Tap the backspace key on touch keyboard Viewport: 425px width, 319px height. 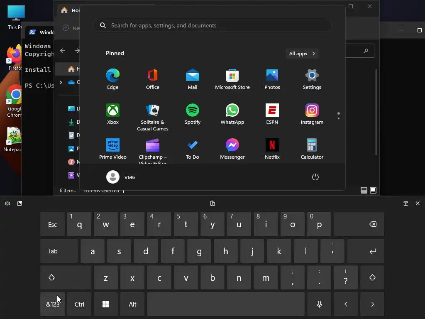click(359, 224)
